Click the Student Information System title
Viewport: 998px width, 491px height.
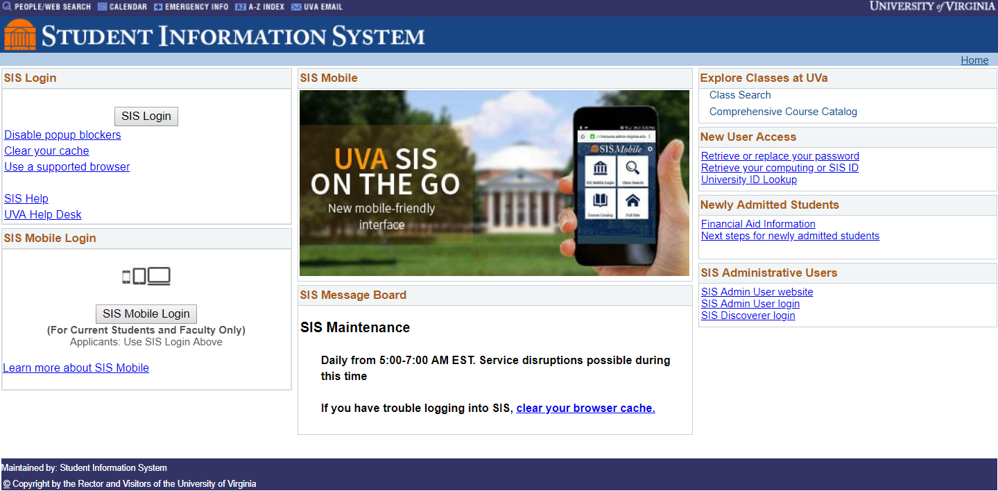233,35
